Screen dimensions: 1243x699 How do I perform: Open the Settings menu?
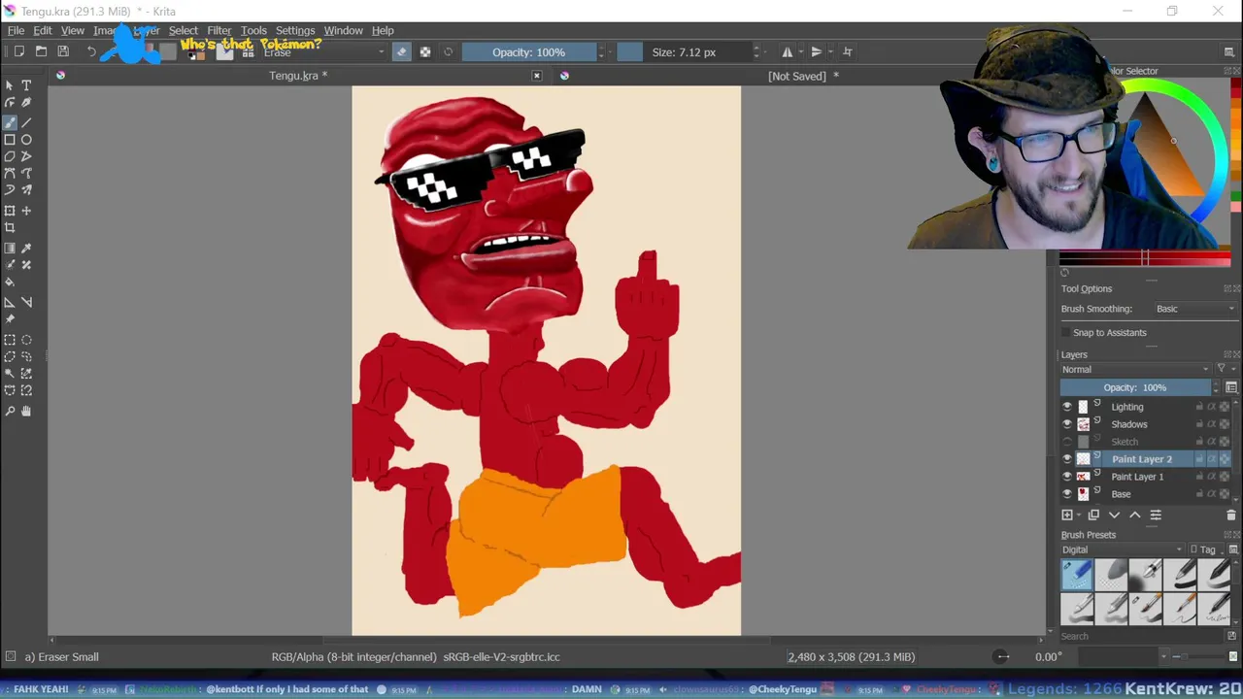[x=295, y=30]
